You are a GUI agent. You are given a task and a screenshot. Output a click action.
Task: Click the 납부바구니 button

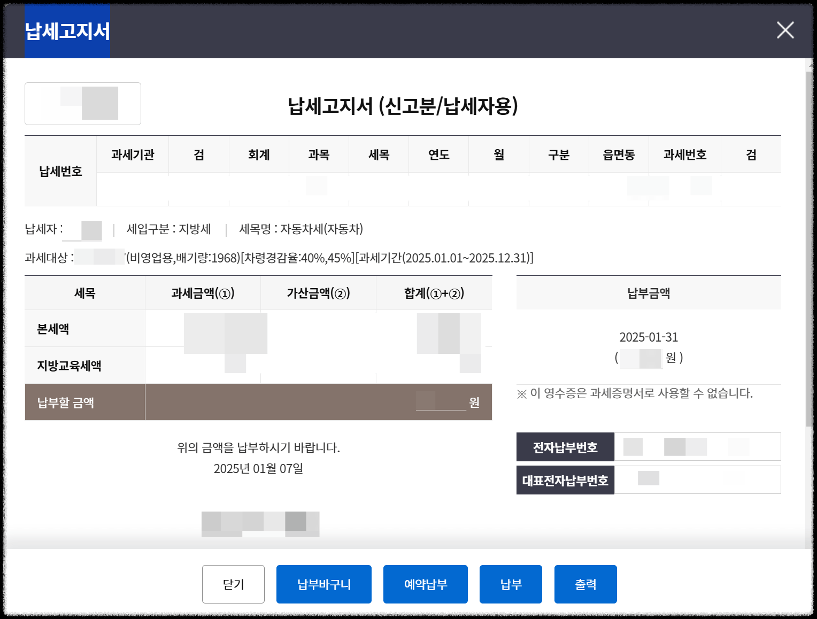click(x=323, y=584)
